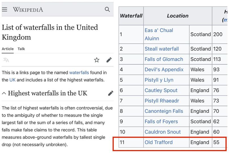Sort table by Location column header
Image resolution: width=229 pixels, height=153 pixels.
tap(178, 16)
